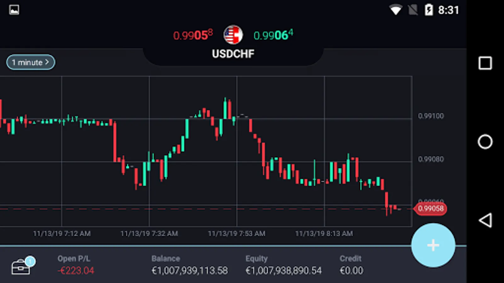This screenshot has width=504, height=283.
Task: Tap the Equity value €1,007,938,890.54
Action: click(x=284, y=270)
